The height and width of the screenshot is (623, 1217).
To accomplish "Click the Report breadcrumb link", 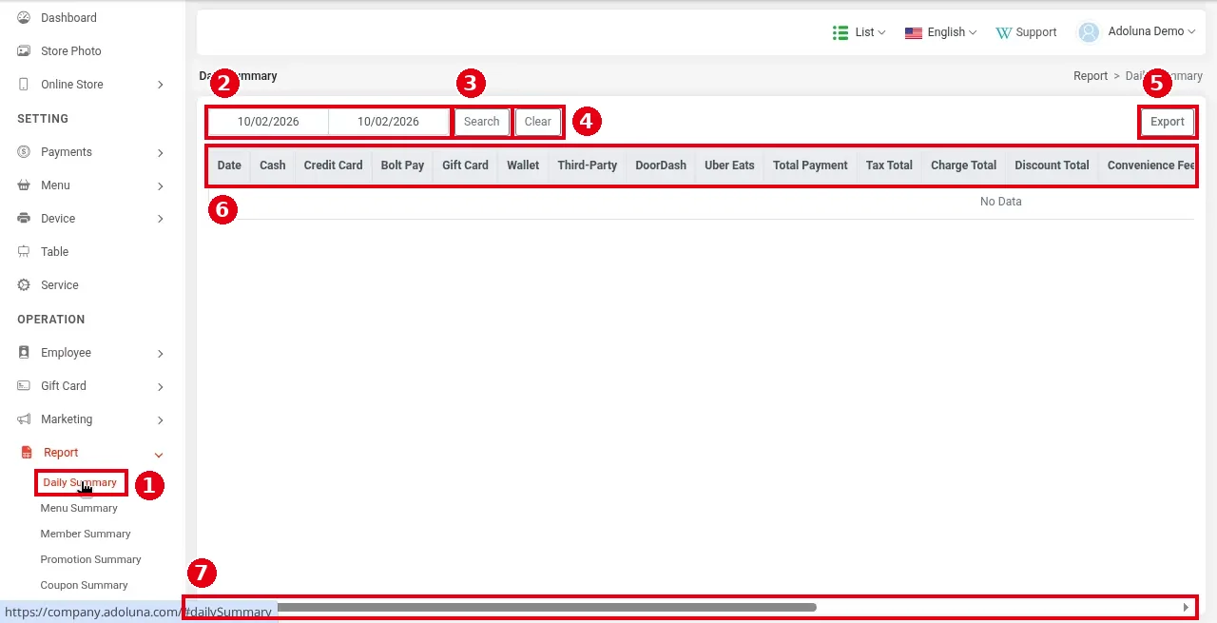I will [1091, 76].
